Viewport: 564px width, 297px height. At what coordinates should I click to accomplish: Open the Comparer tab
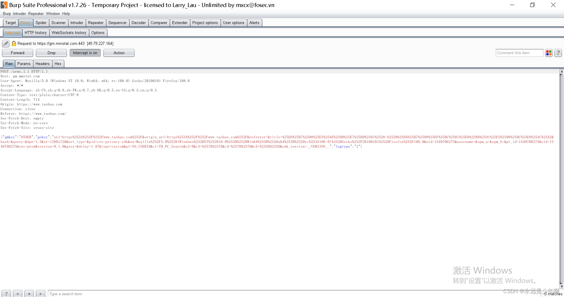[x=159, y=23]
